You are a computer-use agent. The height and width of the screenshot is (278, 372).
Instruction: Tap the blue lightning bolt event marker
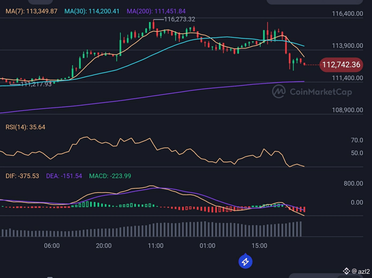(x=245, y=262)
